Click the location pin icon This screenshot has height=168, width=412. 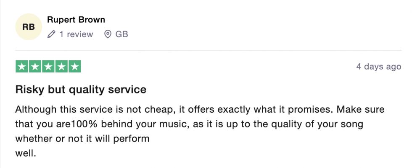[x=108, y=34]
